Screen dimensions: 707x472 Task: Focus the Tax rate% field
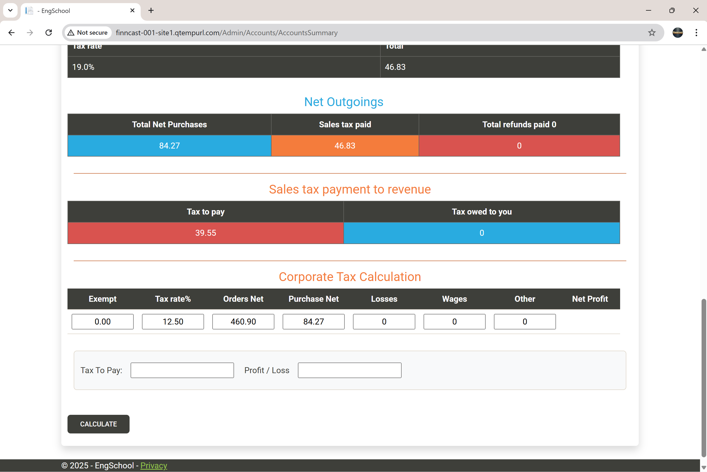173,321
